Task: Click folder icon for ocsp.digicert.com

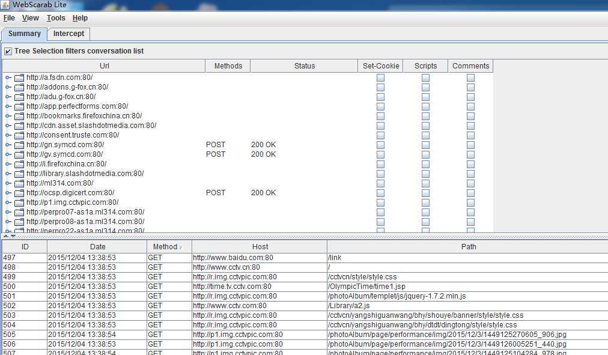Action: click(19, 193)
